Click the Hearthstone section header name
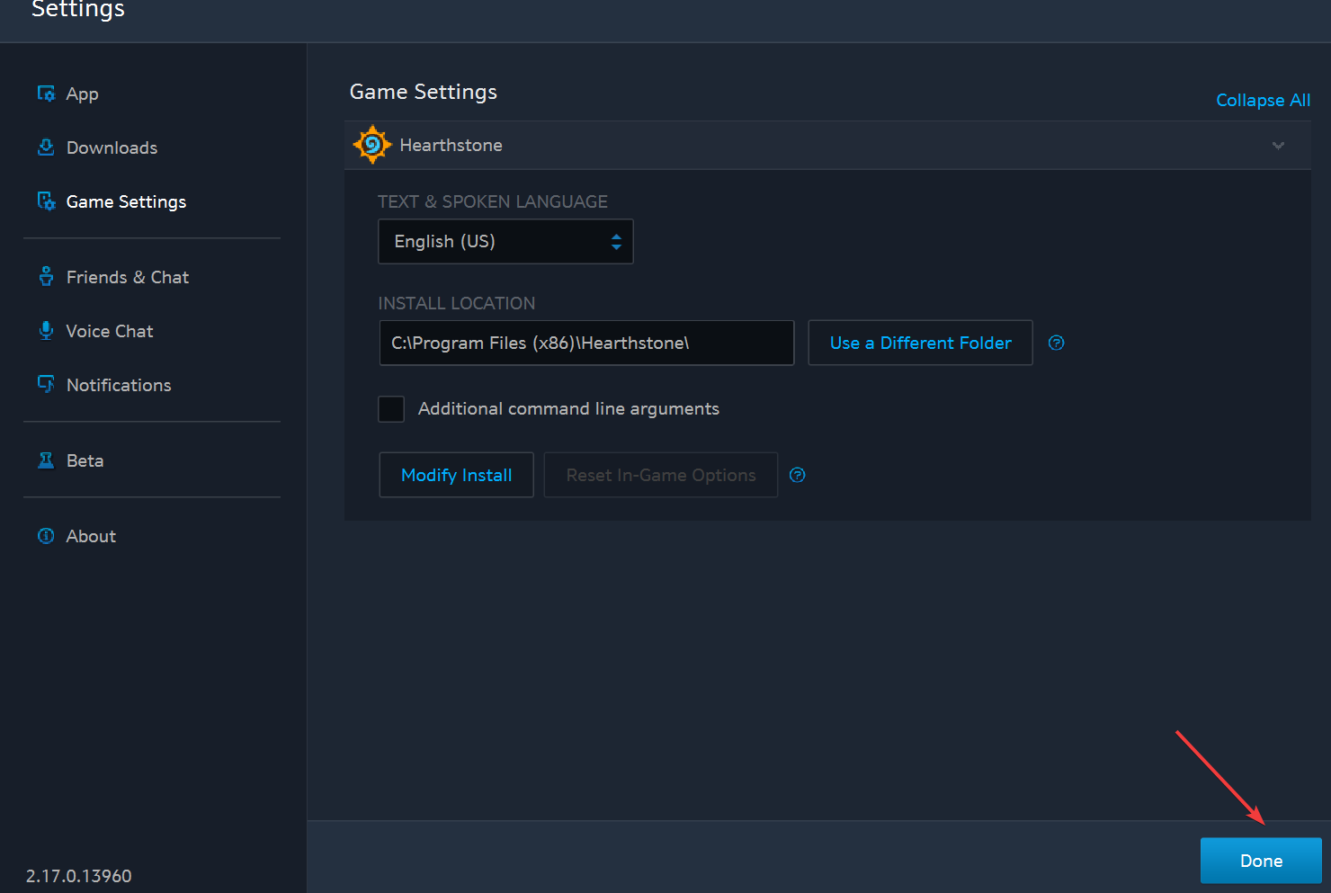Viewport: 1331px width, 893px height. click(x=451, y=146)
